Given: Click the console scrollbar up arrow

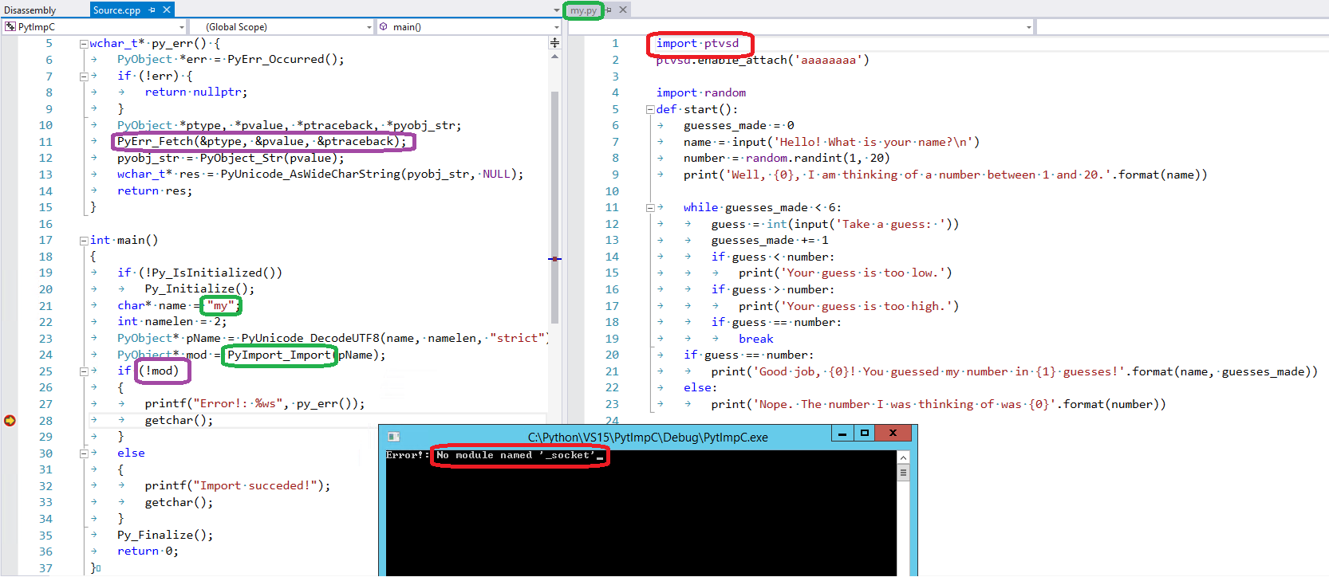Looking at the screenshot, I should 903,457.
